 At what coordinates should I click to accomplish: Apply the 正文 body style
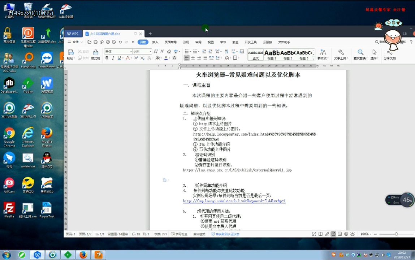[256, 55]
